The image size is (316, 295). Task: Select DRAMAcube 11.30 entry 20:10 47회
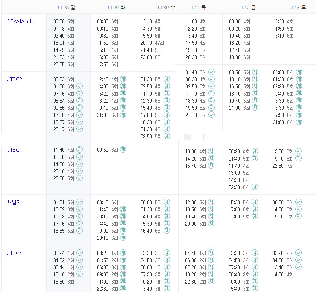click(152, 43)
